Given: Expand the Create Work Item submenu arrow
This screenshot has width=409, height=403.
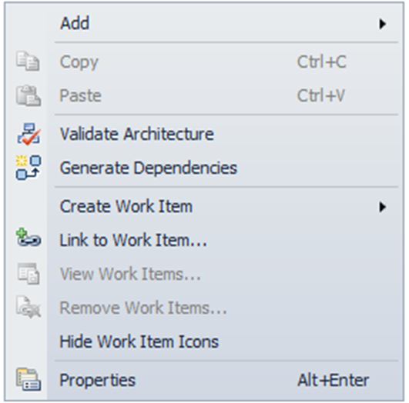Looking at the screenshot, I should click(382, 207).
